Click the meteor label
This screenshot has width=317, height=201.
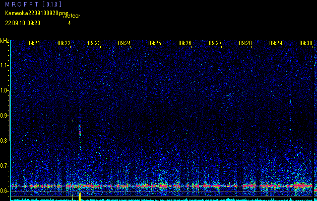72,16
